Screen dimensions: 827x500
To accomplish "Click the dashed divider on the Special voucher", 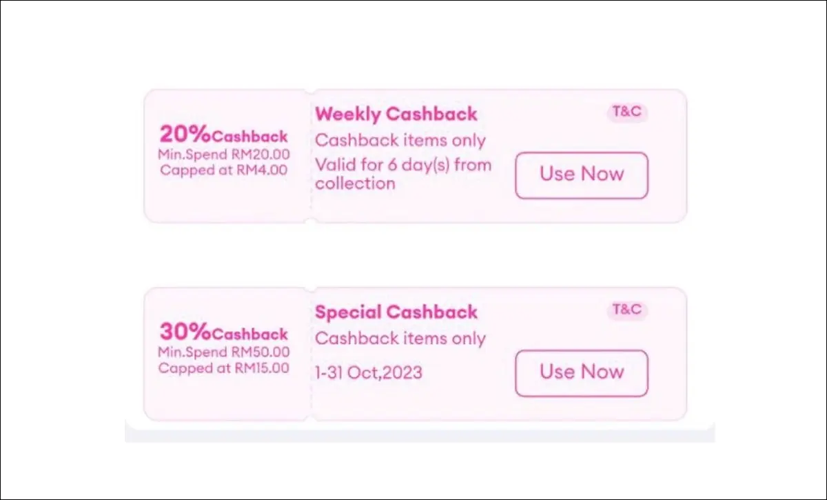I will (312, 354).
